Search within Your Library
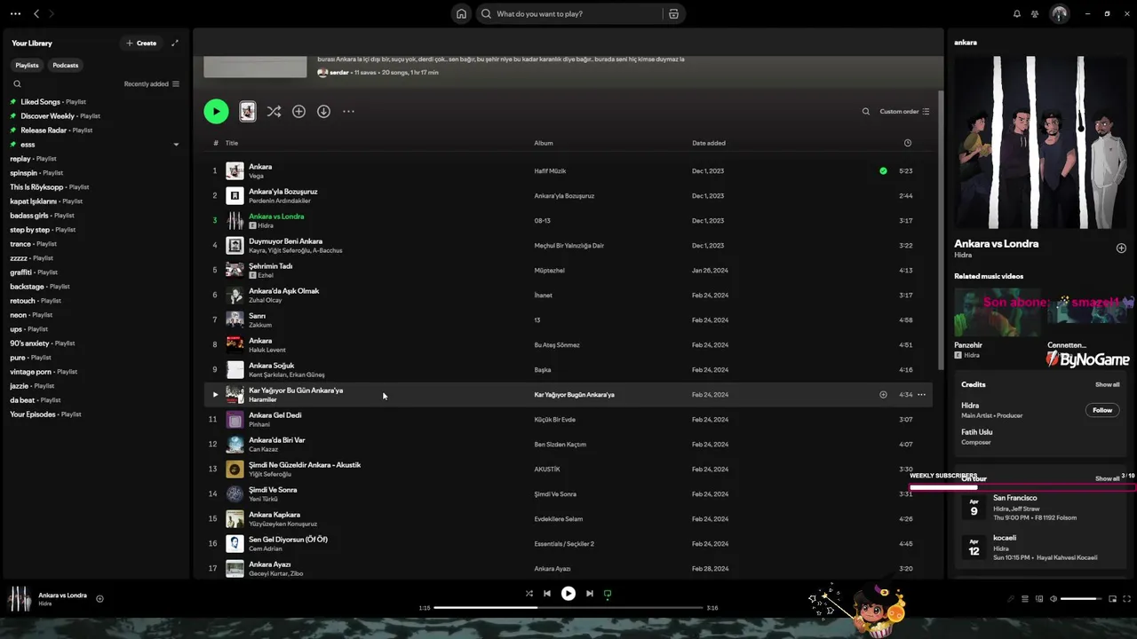The width and height of the screenshot is (1137, 639). tap(17, 84)
